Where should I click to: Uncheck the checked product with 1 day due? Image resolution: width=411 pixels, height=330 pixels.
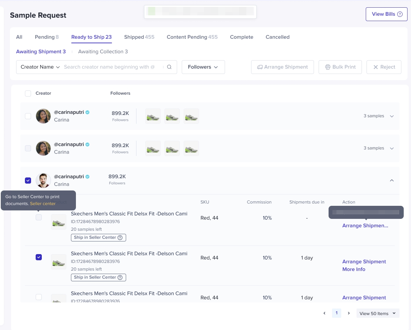(x=39, y=257)
